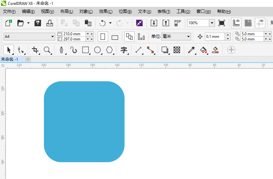Select the Crop tool
The image size is (273, 179).
click(35, 50)
